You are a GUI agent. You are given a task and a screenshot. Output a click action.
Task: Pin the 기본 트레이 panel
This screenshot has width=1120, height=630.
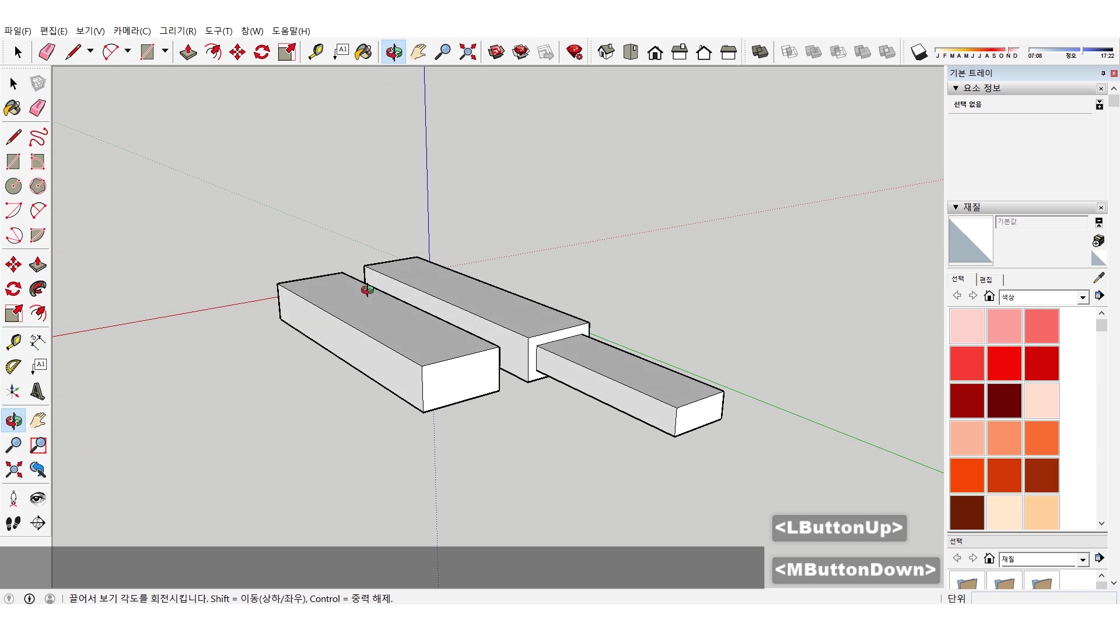click(1103, 73)
